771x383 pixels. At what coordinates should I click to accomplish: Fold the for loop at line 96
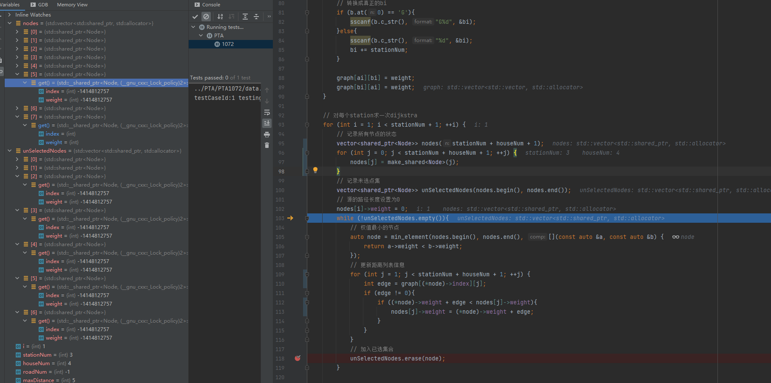pos(307,153)
